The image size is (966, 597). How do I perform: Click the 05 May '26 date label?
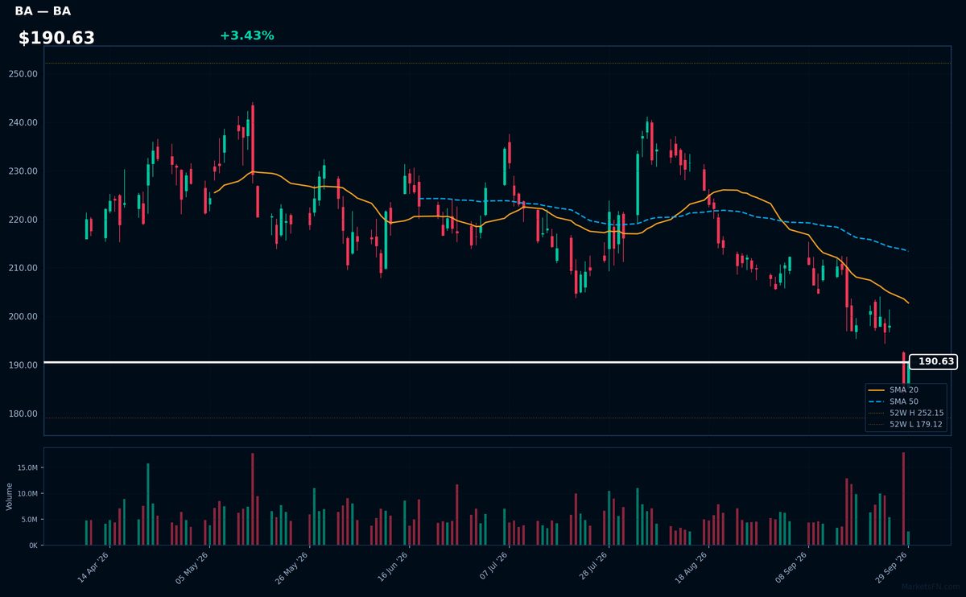(192, 568)
